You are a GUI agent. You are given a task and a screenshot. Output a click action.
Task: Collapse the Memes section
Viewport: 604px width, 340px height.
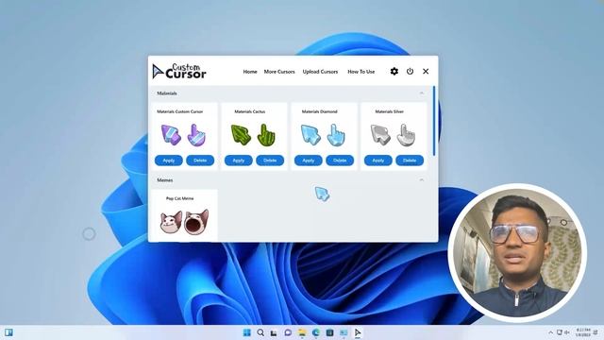pyautogui.click(x=422, y=180)
